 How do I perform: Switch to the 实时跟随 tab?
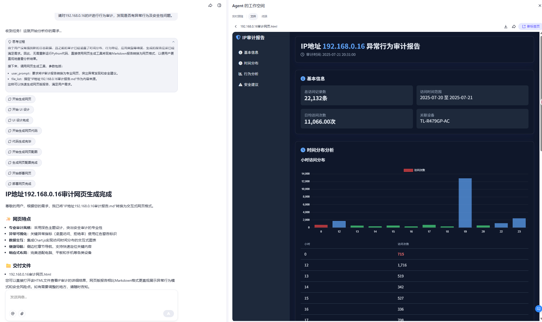237,16
